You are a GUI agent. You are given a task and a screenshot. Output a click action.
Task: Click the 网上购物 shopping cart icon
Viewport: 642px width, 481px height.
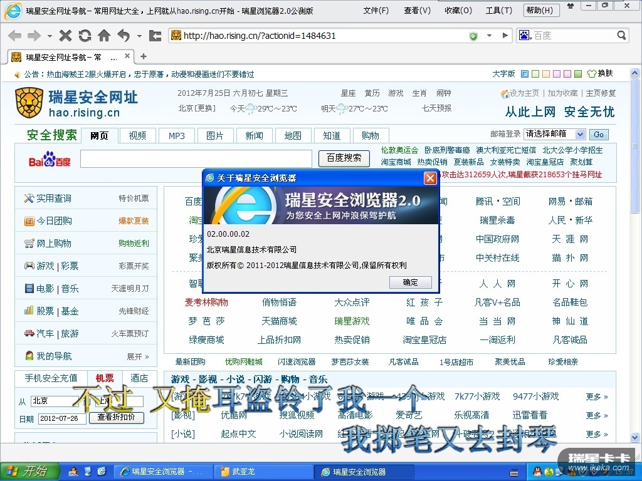click(x=29, y=244)
